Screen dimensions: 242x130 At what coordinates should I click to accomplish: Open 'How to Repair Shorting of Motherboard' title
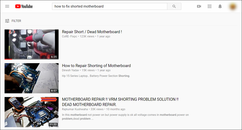click(96, 66)
